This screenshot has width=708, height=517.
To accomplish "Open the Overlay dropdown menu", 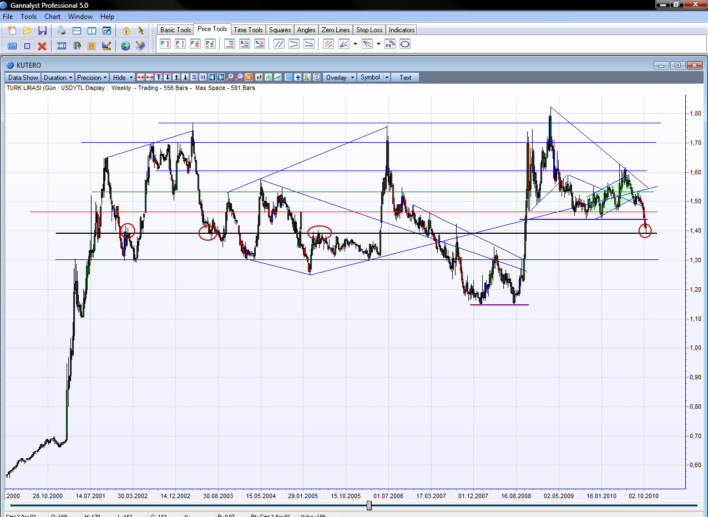I will pos(338,78).
